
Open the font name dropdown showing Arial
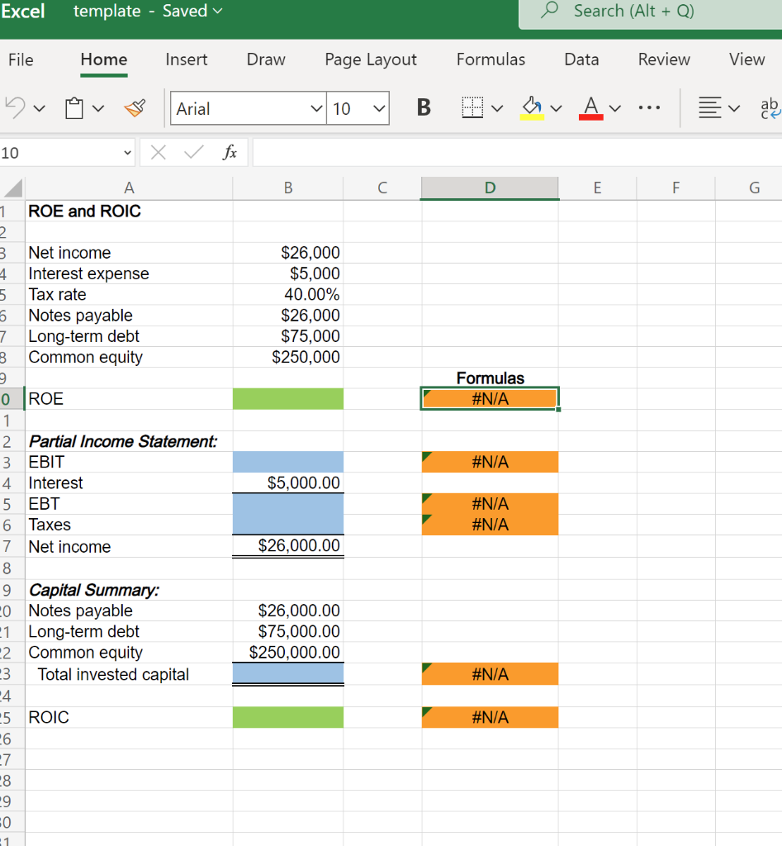click(248, 108)
